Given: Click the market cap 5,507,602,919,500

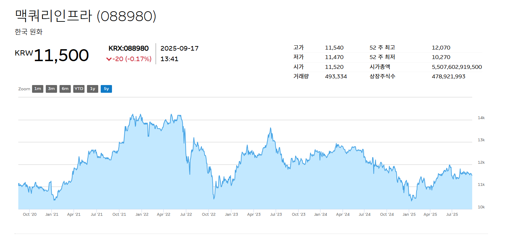Looking at the screenshot, I should coord(457,67).
